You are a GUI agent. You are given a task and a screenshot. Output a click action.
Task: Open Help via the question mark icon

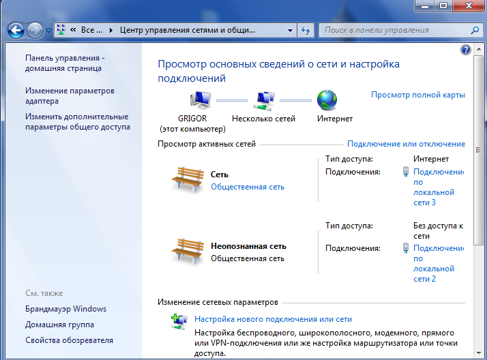coord(466,50)
